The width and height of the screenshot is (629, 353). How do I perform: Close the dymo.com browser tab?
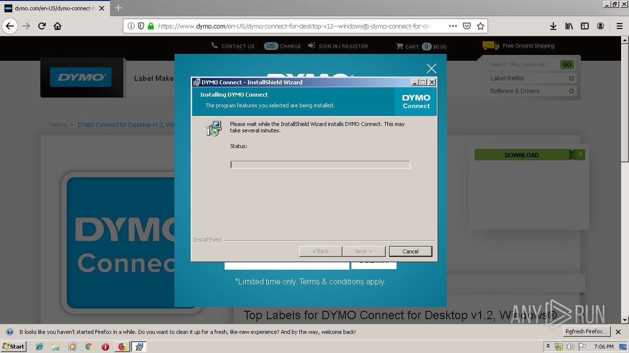pyautogui.click(x=102, y=8)
